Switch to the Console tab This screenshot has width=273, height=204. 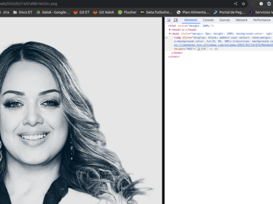pyautogui.click(x=208, y=20)
